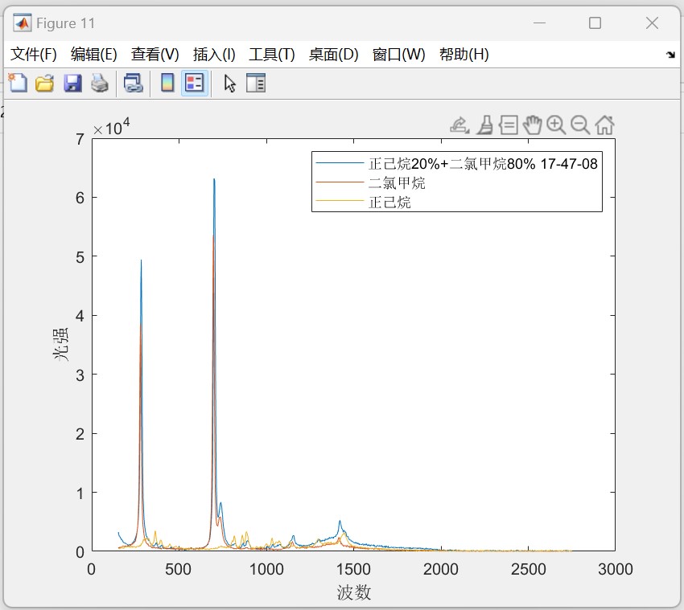Open the 桌面(D) menu

pyautogui.click(x=334, y=55)
